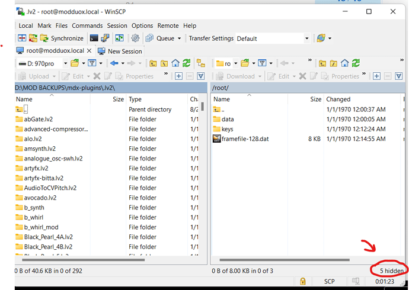Click the local Select Files plus icon
409x290 pixels.
(x=178, y=76)
